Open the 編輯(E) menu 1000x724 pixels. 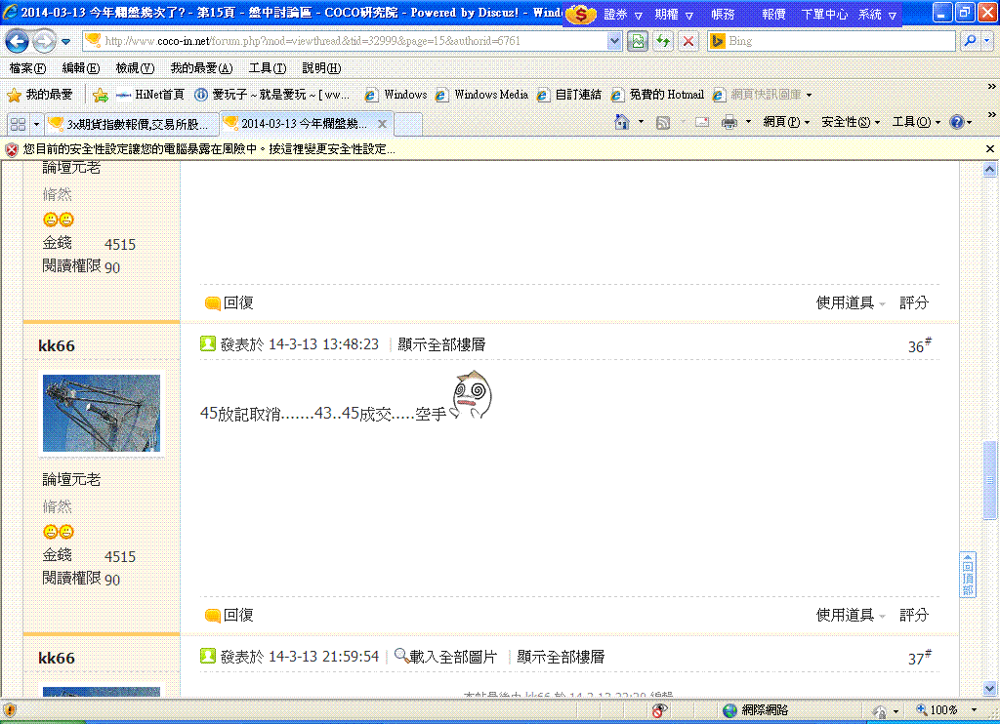80,68
